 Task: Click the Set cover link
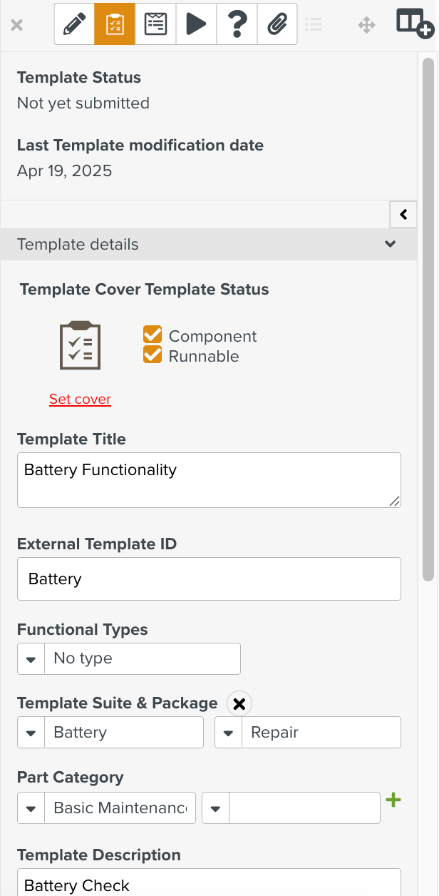click(80, 399)
